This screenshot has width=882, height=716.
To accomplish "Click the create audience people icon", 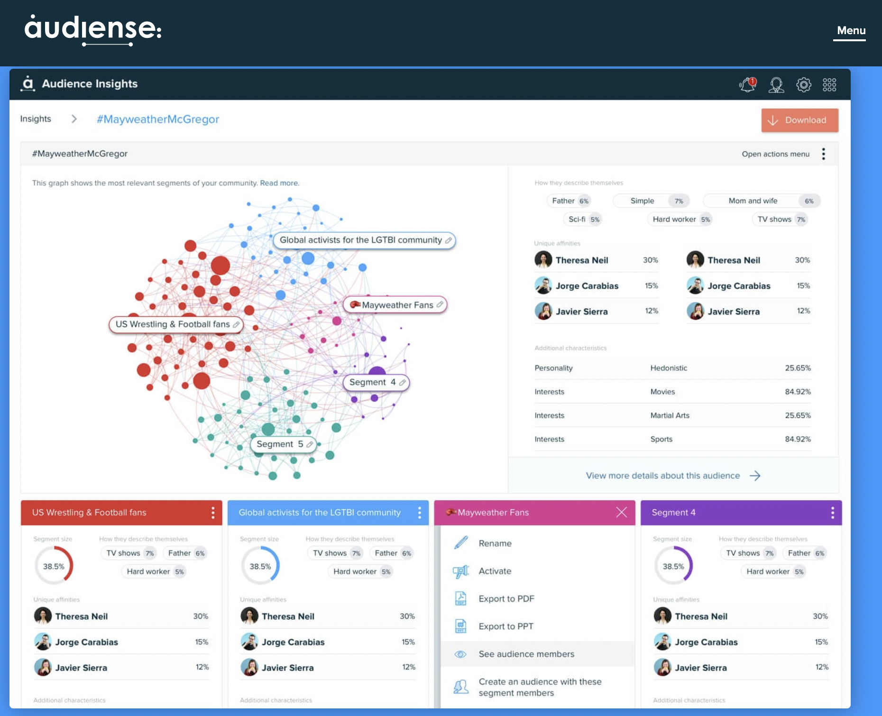I will tap(461, 686).
